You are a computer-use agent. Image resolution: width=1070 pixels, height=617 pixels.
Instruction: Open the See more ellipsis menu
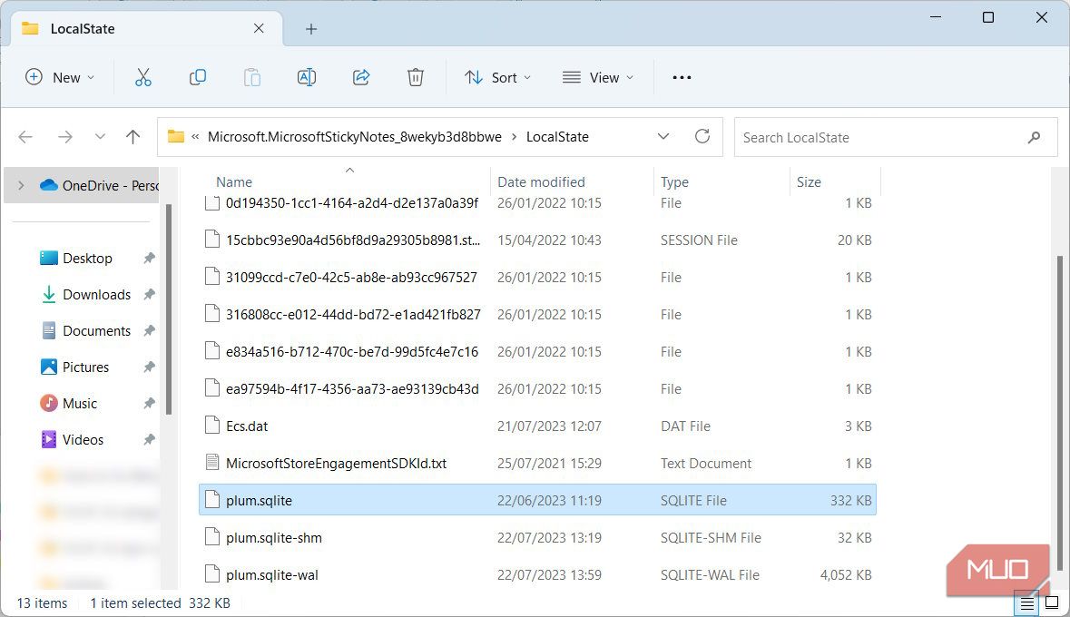(682, 77)
